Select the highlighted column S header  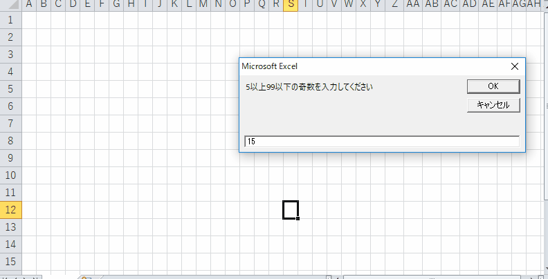pos(291,6)
